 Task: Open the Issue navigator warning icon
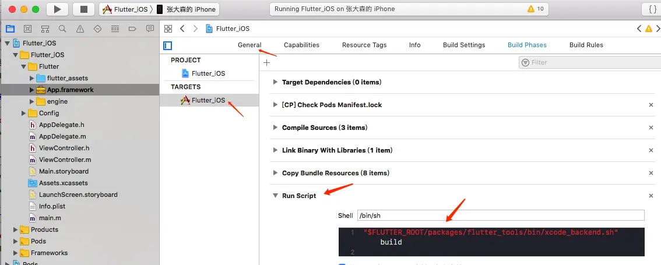[x=80, y=29]
